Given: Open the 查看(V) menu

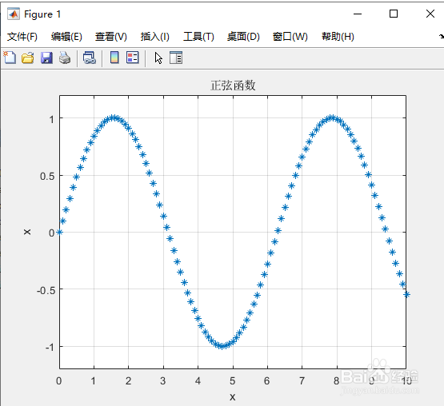Looking at the screenshot, I should [111, 37].
